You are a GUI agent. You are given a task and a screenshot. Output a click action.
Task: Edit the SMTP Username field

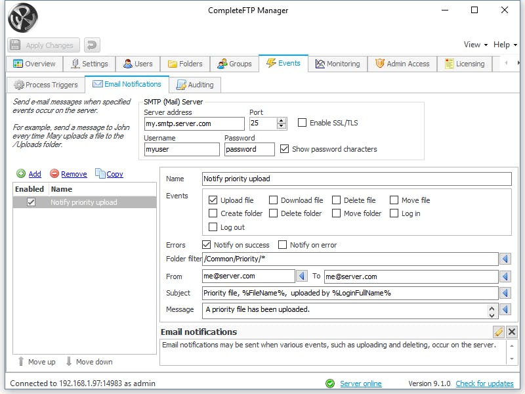[x=182, y=150]
